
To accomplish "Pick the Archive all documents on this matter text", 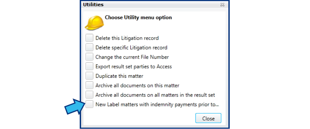I will tap(137, 85).
